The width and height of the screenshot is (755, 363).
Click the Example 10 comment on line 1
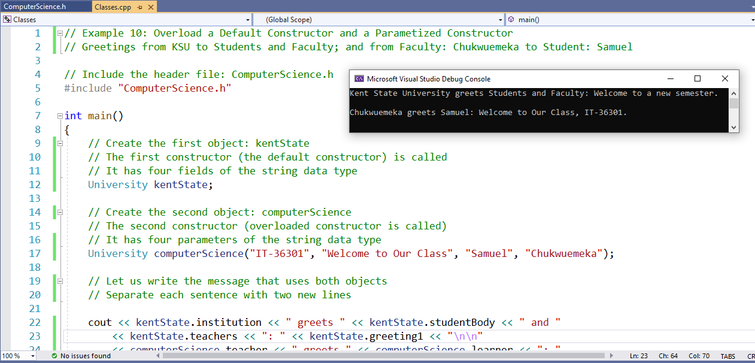tap(289, 34)
